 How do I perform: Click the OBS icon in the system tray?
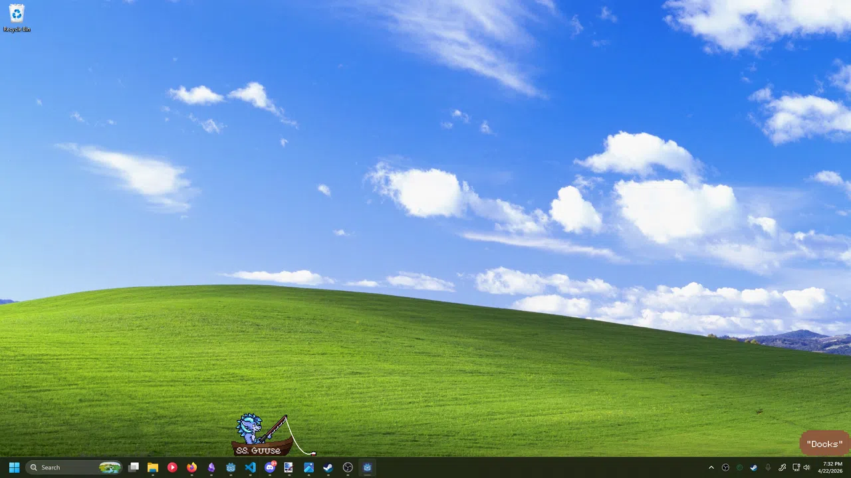pos(725,467)
